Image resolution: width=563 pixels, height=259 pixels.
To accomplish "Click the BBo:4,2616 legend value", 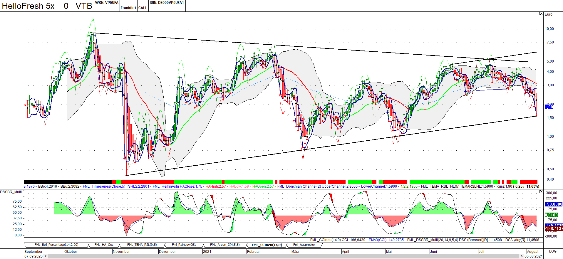I will click(x=48, y=186).
